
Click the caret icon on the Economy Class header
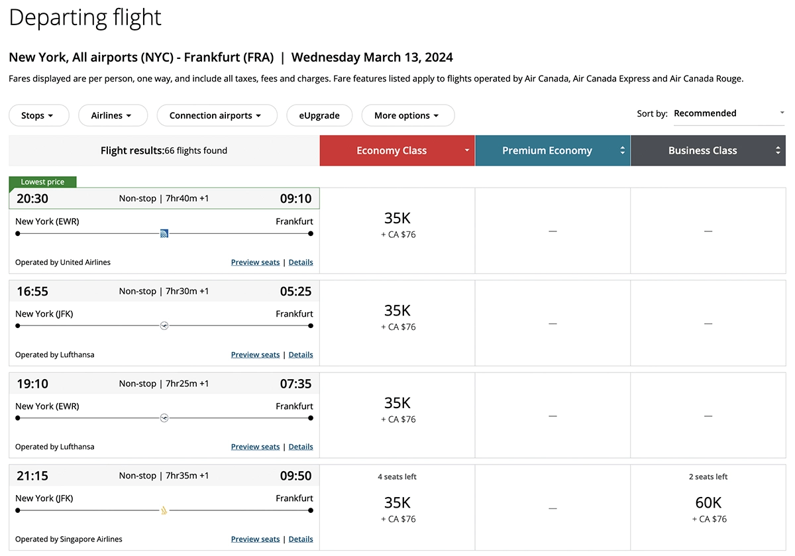point(466,150)
